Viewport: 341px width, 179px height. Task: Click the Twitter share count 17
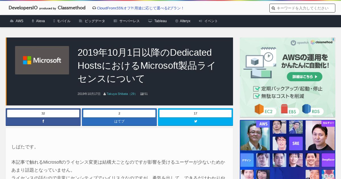pos(196,113)
